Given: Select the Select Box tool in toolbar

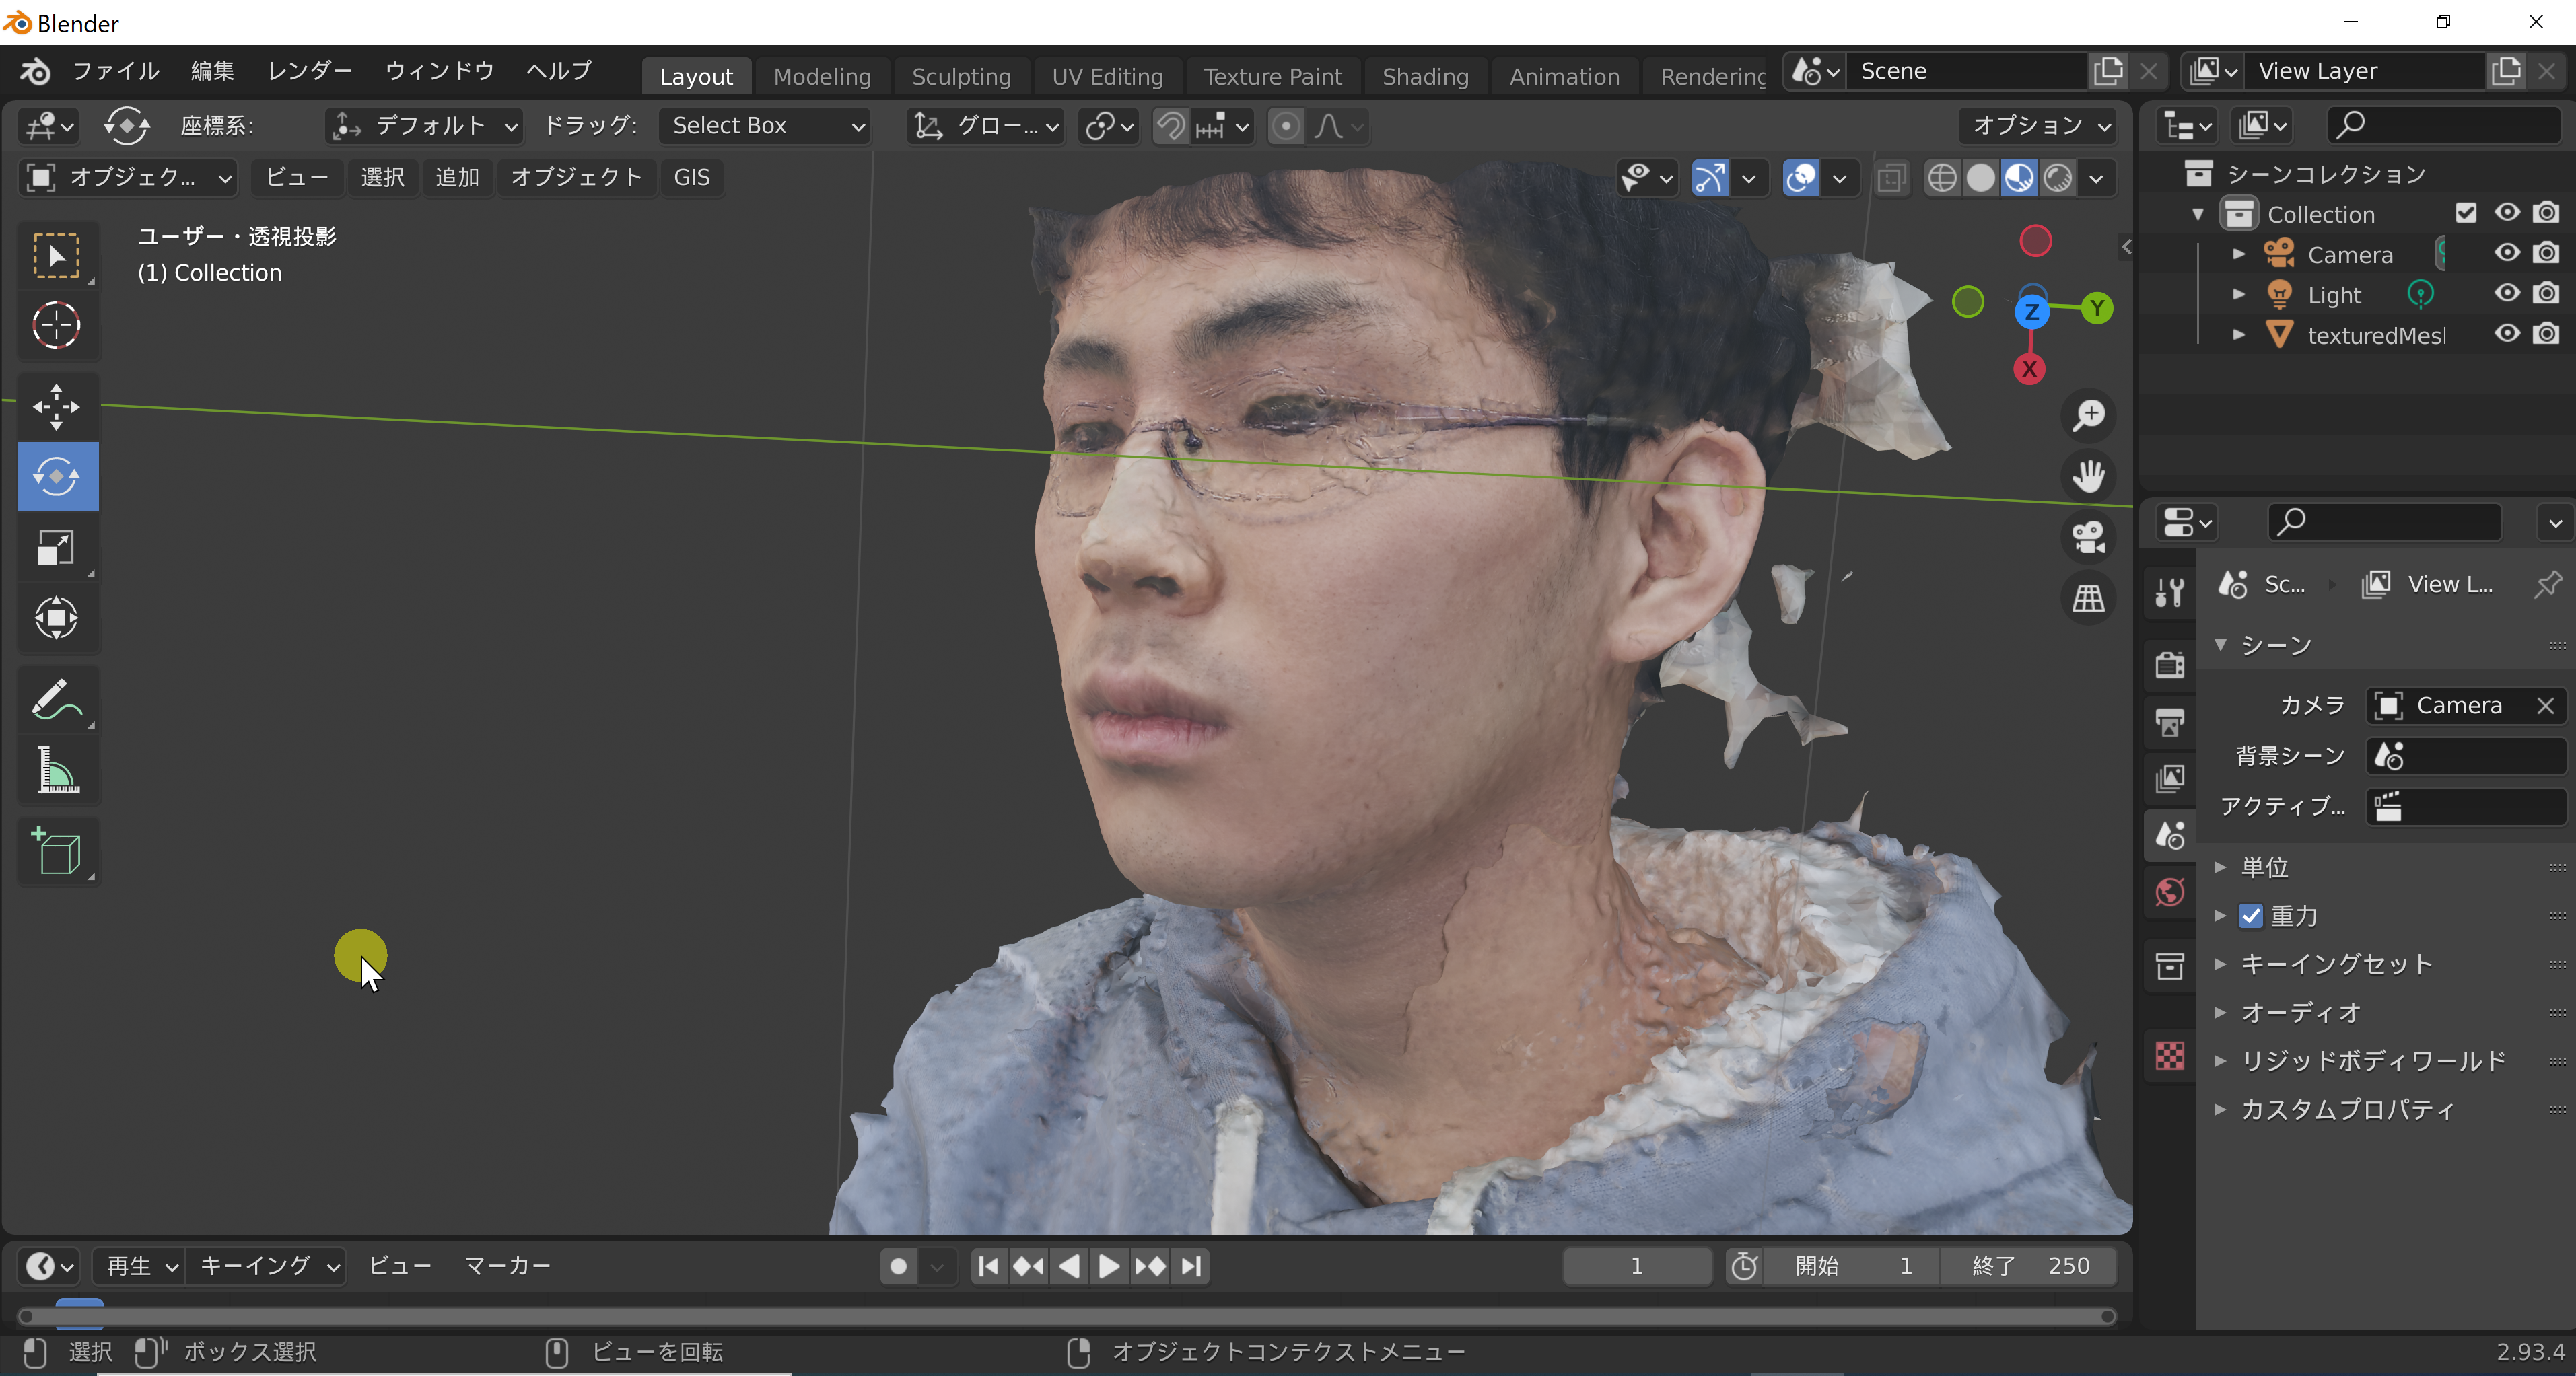Looking at the screenshot, I should pyautogui.click(x=56, y=255).
